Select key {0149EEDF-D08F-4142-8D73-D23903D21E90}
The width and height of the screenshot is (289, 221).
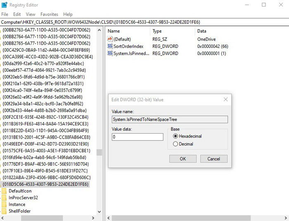click(46, 144)
